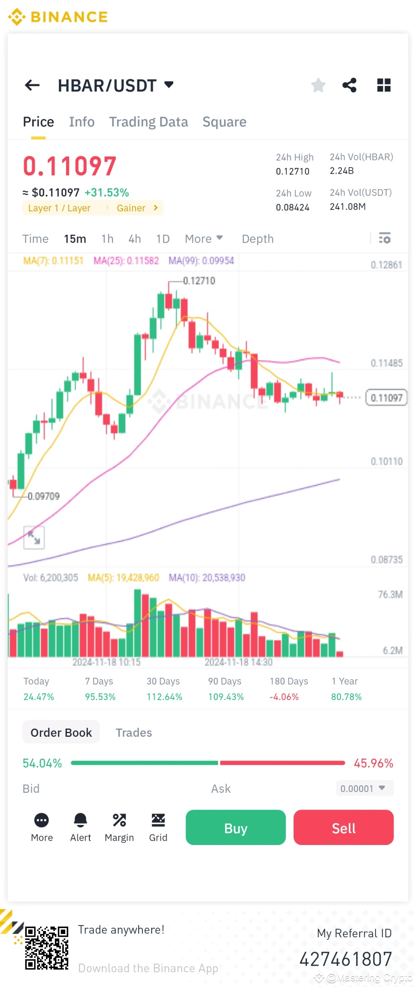The image size is (416, 987).
Task: Toggle HBAR/USDT as a favorite star
Action: (318, 85)
